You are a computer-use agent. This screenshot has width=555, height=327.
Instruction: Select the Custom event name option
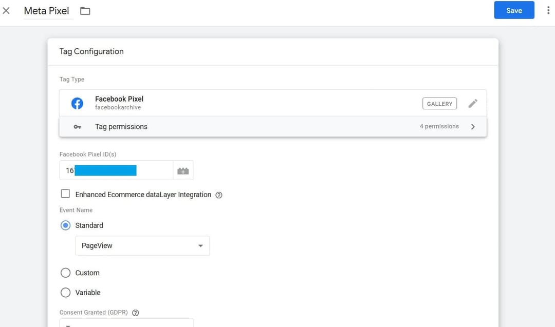coord(66,273)
